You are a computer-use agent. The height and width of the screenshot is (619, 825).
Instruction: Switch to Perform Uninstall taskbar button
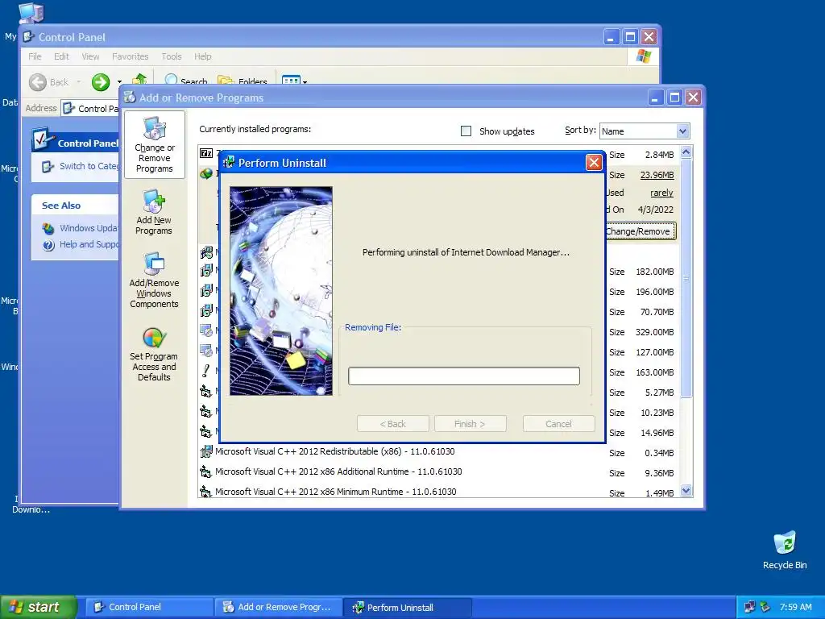pyautogui.click(x=407, y=607)
